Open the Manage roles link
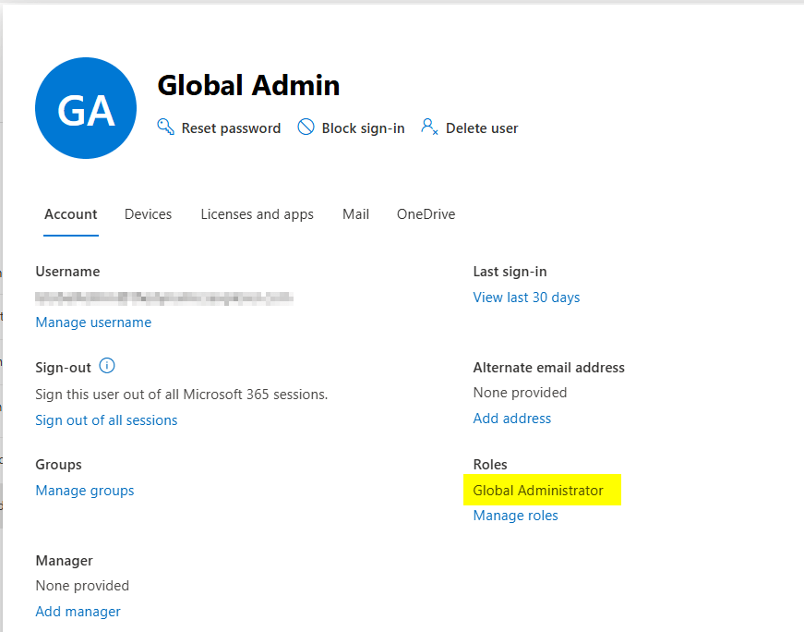The width and height of the screenshot is (804, 632). (x=515, y=516)
